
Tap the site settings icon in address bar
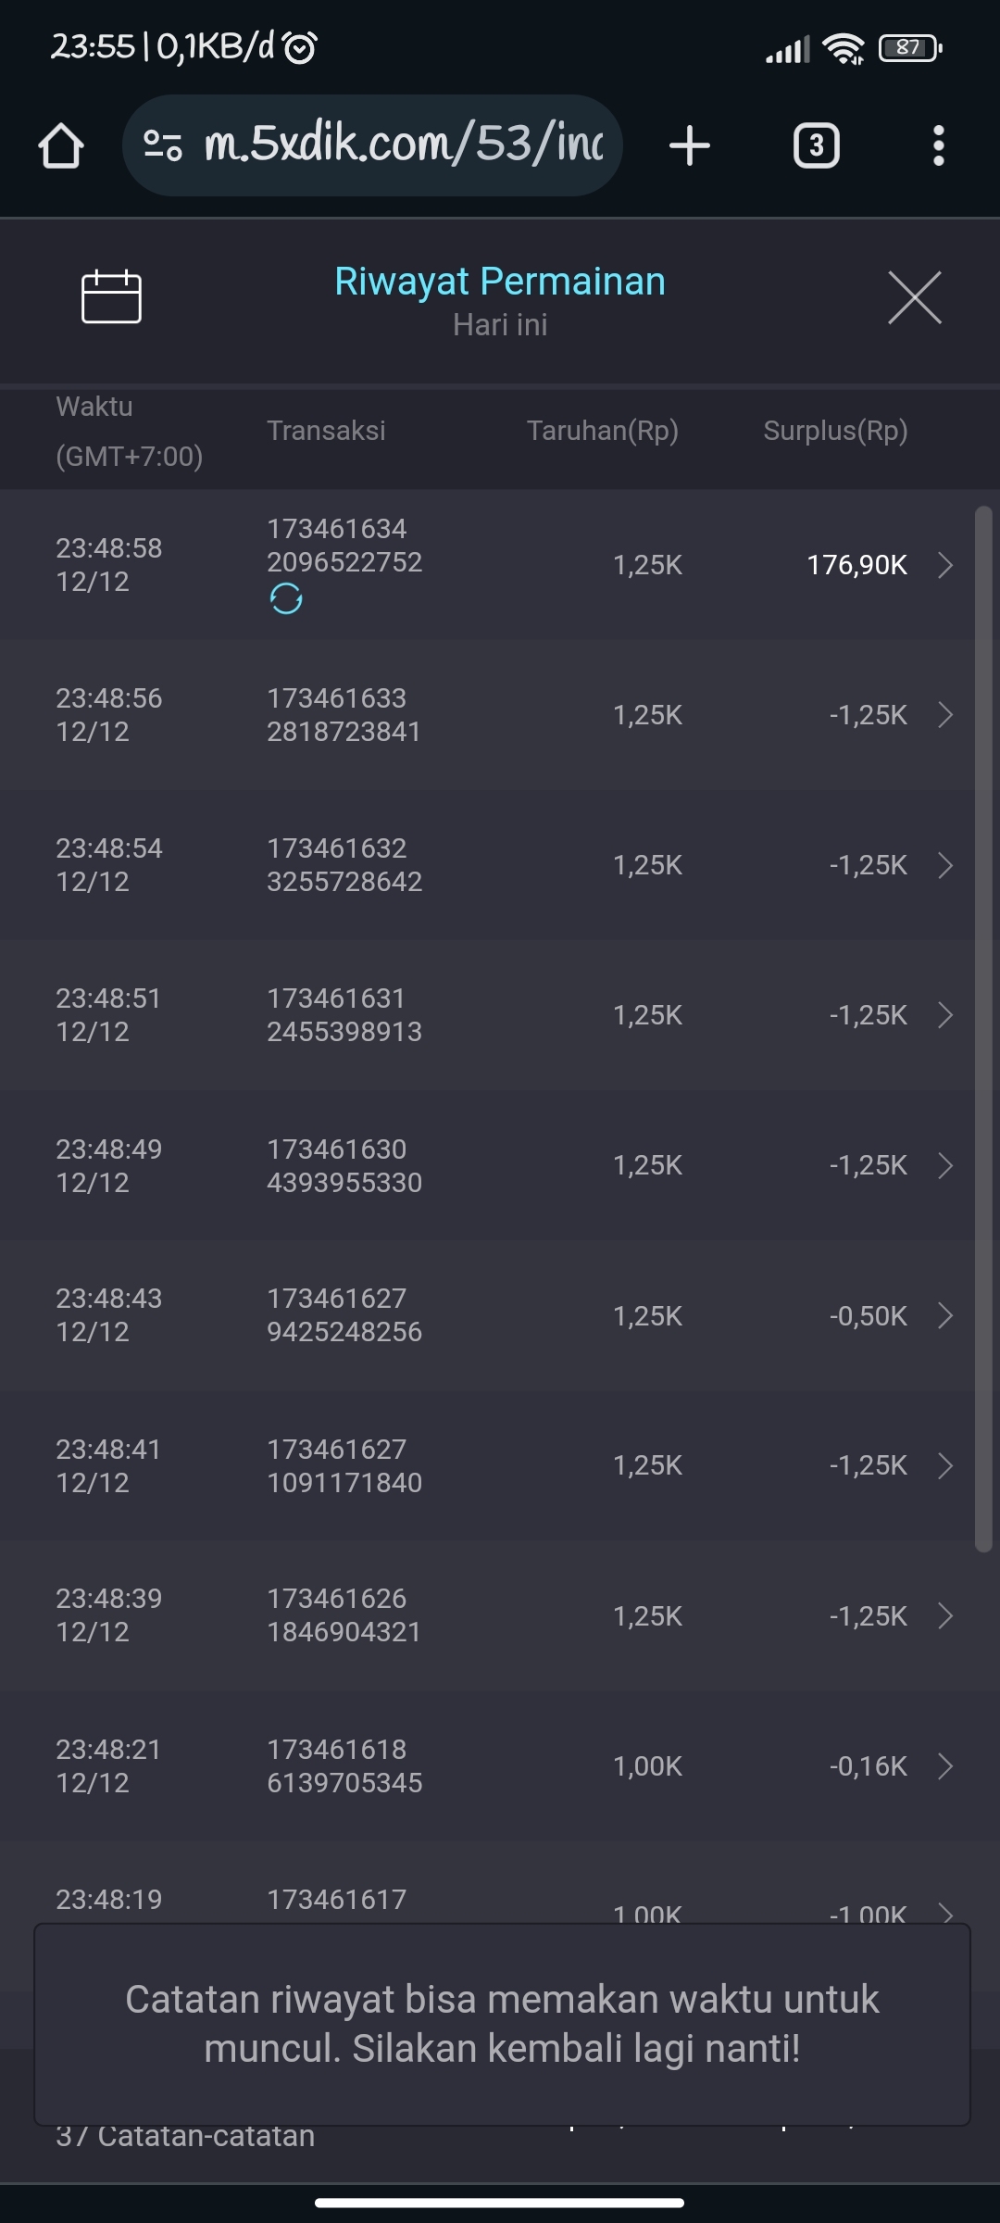click(x=163, y=145)
